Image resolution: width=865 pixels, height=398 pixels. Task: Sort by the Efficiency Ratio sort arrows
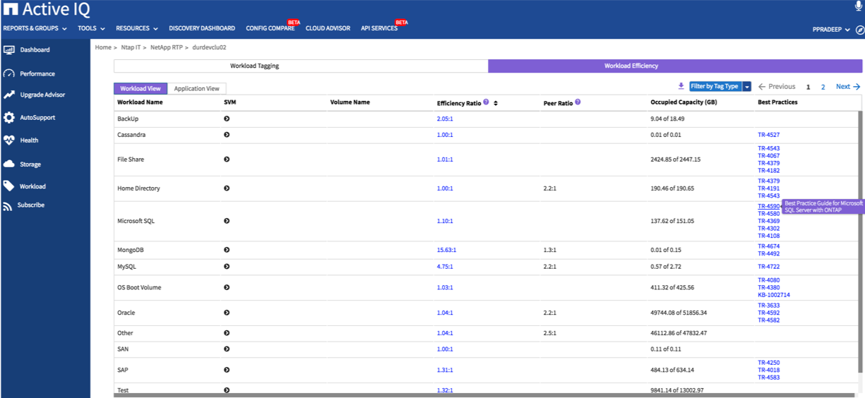[496, 103]
